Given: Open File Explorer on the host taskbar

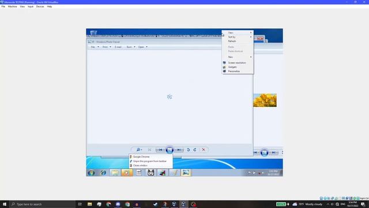Looking at the screenshot, I should 90,204.
